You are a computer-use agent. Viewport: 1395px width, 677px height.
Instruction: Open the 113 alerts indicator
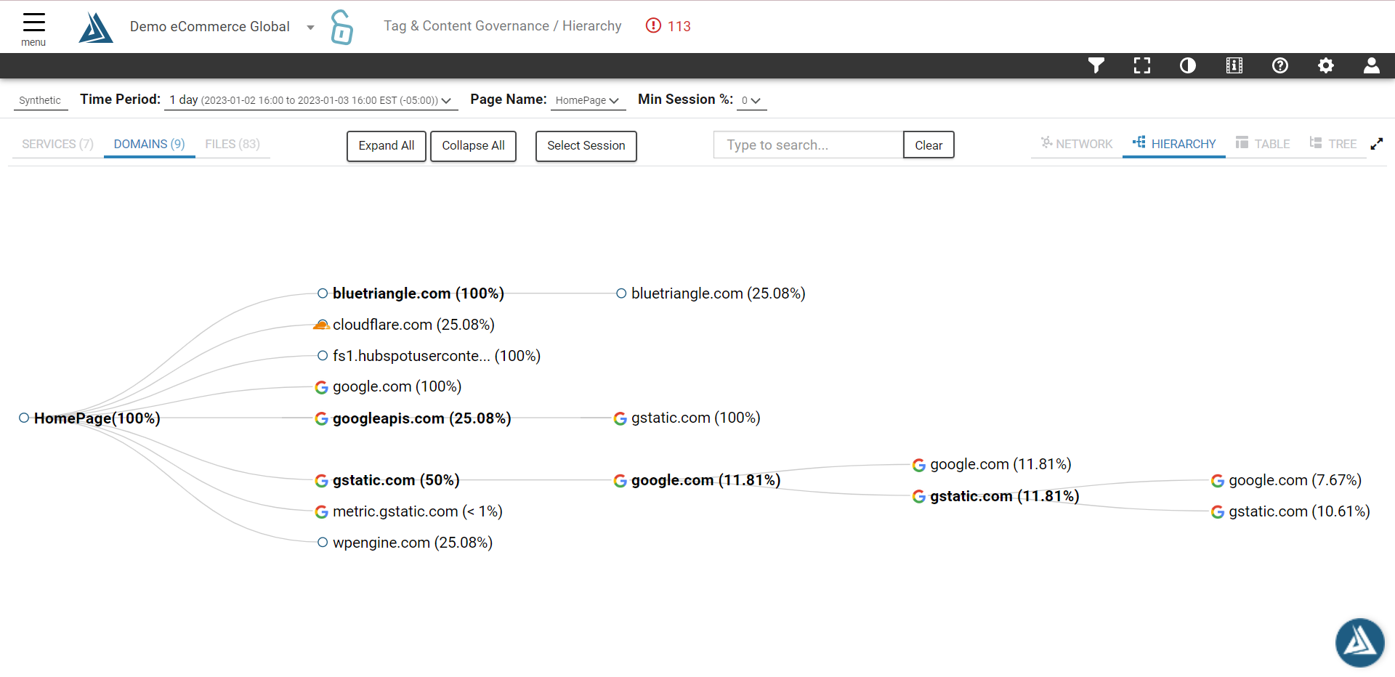click(x=668, y=26)
